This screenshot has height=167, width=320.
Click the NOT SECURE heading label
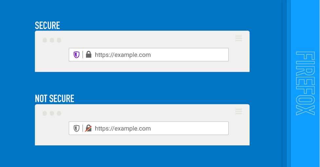click(x=55, y=99)
